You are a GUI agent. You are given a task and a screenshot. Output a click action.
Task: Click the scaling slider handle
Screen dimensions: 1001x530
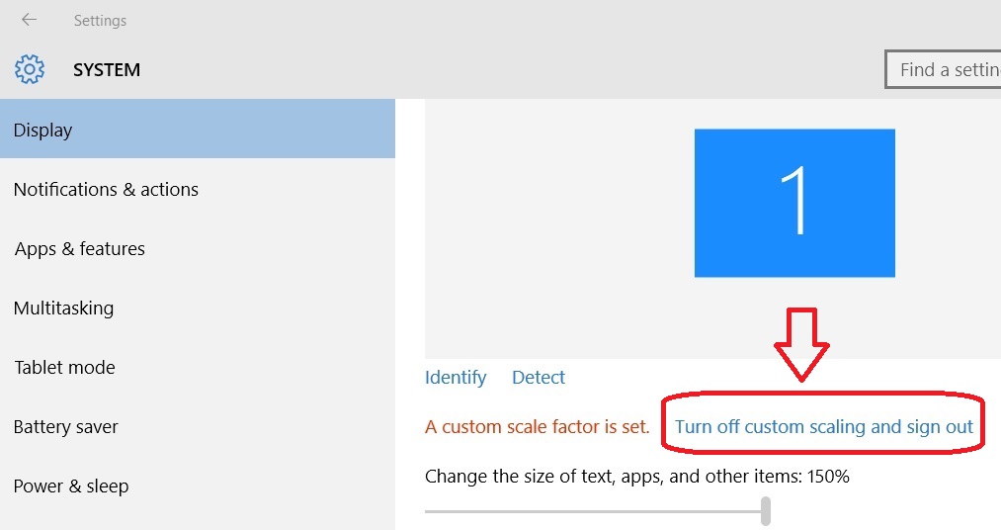[766, 511]
